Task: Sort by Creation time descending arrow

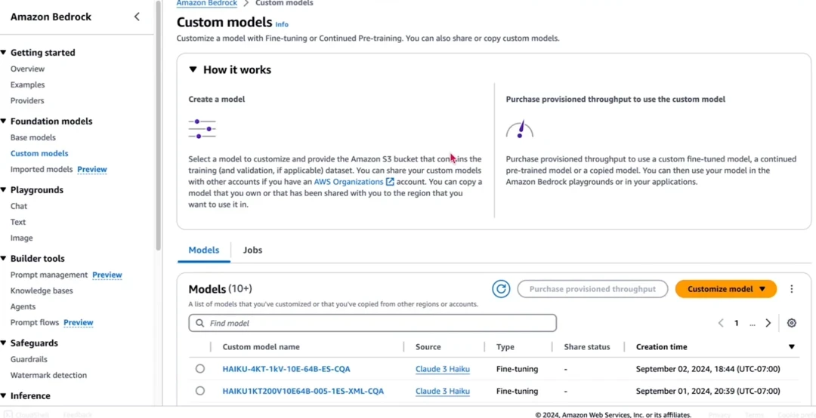Action: (x=791, y=347)
